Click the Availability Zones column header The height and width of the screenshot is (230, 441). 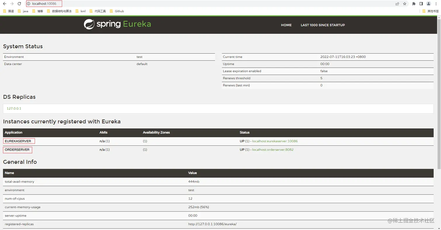click(x=156, y=132)
